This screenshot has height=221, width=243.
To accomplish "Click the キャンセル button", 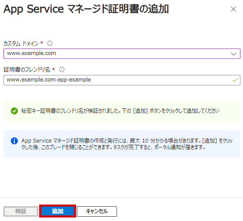I will 97,211.
